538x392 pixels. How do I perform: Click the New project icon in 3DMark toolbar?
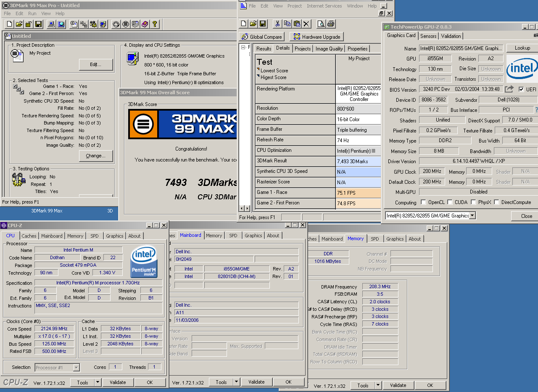click(x=9, y=24)
